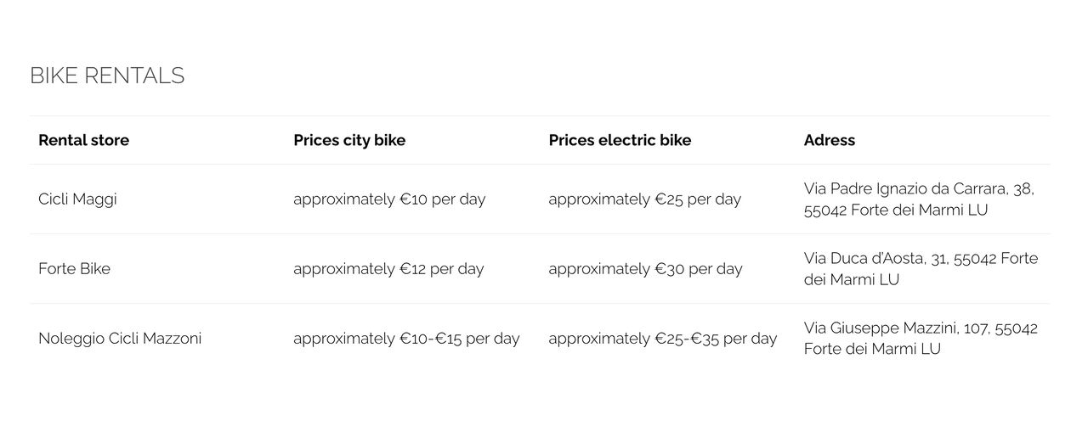This screenshot has height=432, width=1088.
Task: Select the Adress column header
Action: click(829, 140)
